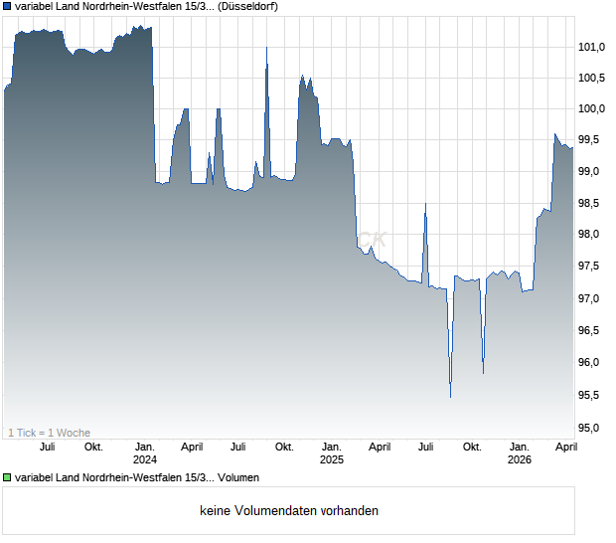The image size is (616, 543).
Task: Click the "keine Volumendaten vorhanden" message
Action: [x=288, y=510]
